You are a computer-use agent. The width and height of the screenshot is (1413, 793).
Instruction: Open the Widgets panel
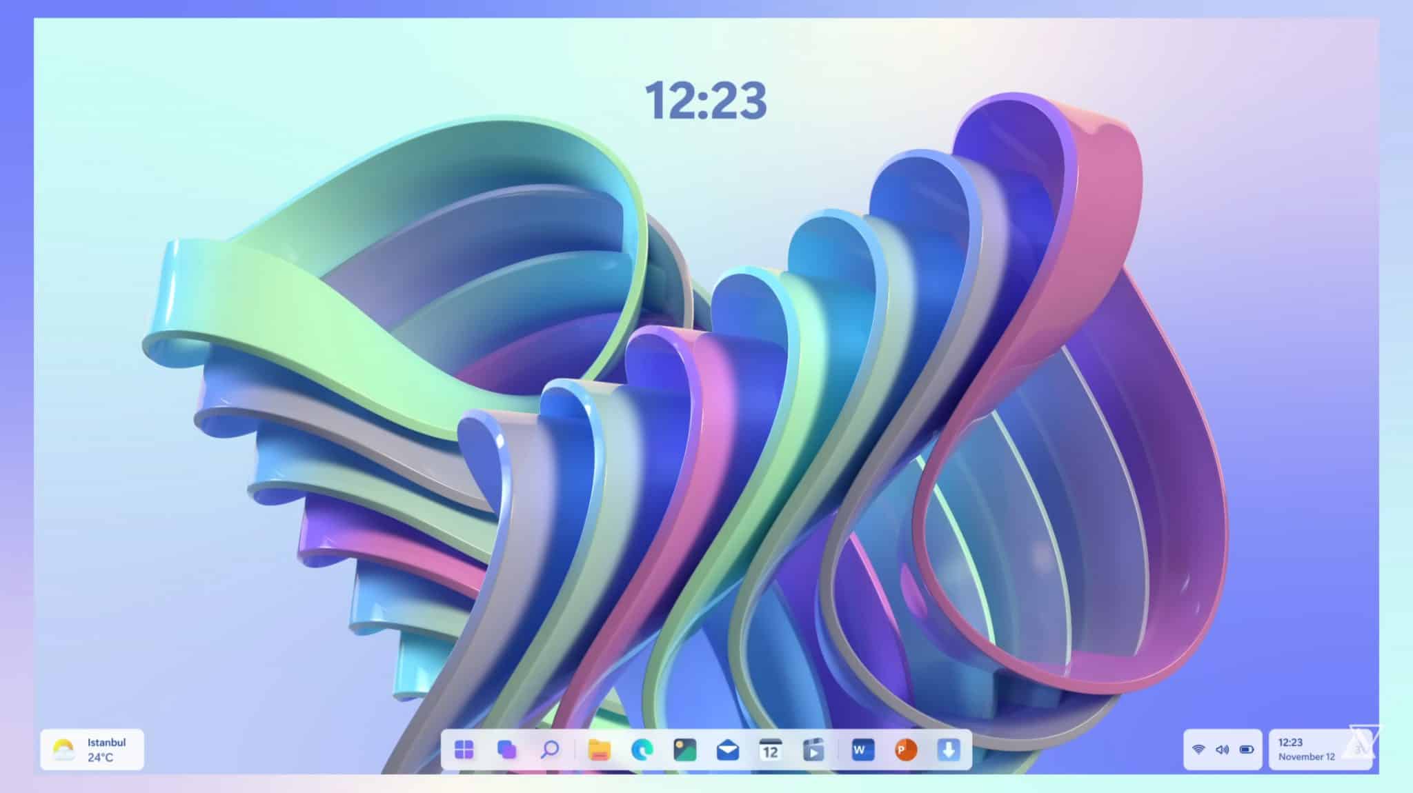tap(507, 750)
